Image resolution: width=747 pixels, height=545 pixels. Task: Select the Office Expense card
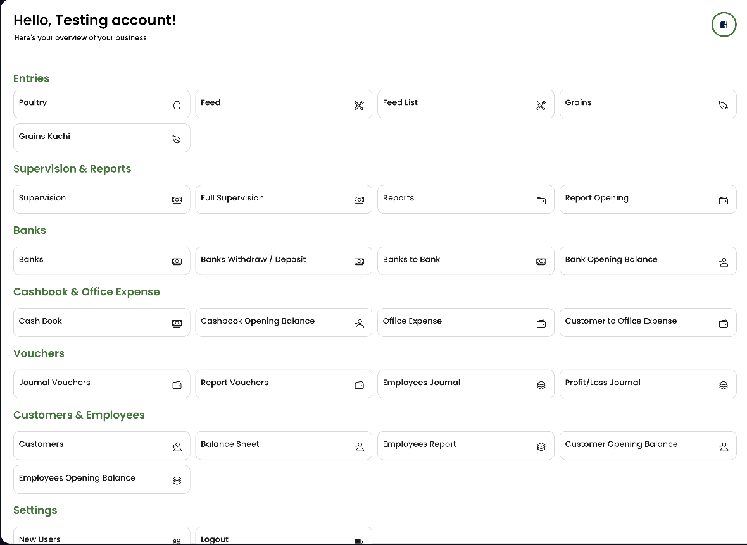click(466, 322)
